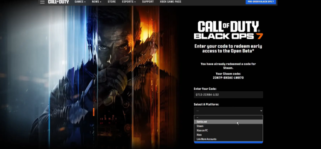This screenshot has height=149, width=321.
Task: Open the Xbox Game Pass link
Action: pos(170,2)
